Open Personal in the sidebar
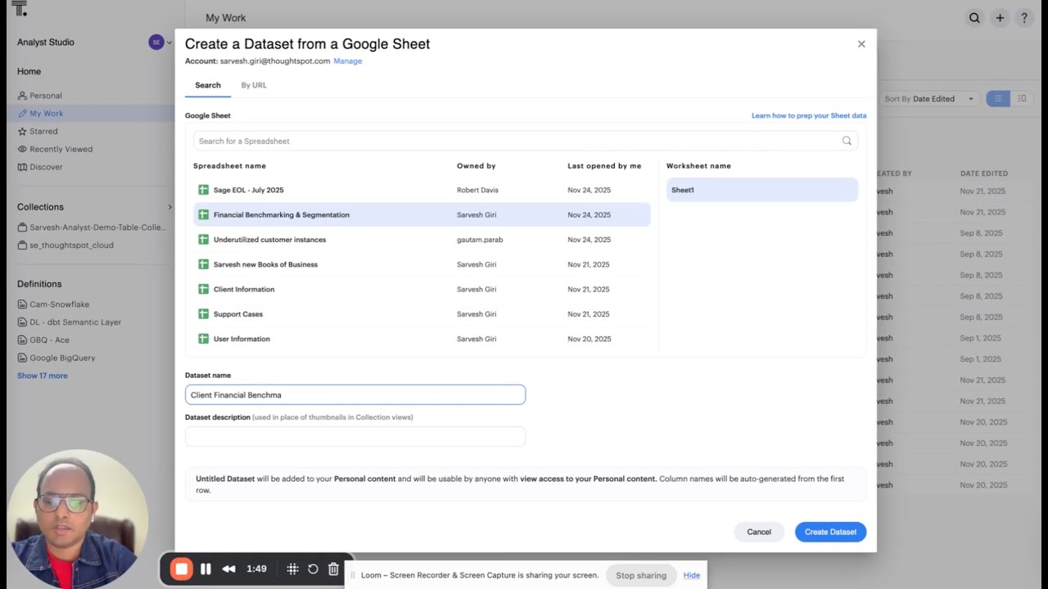Viewport: 1048px width, 589px height. (46, 96)
